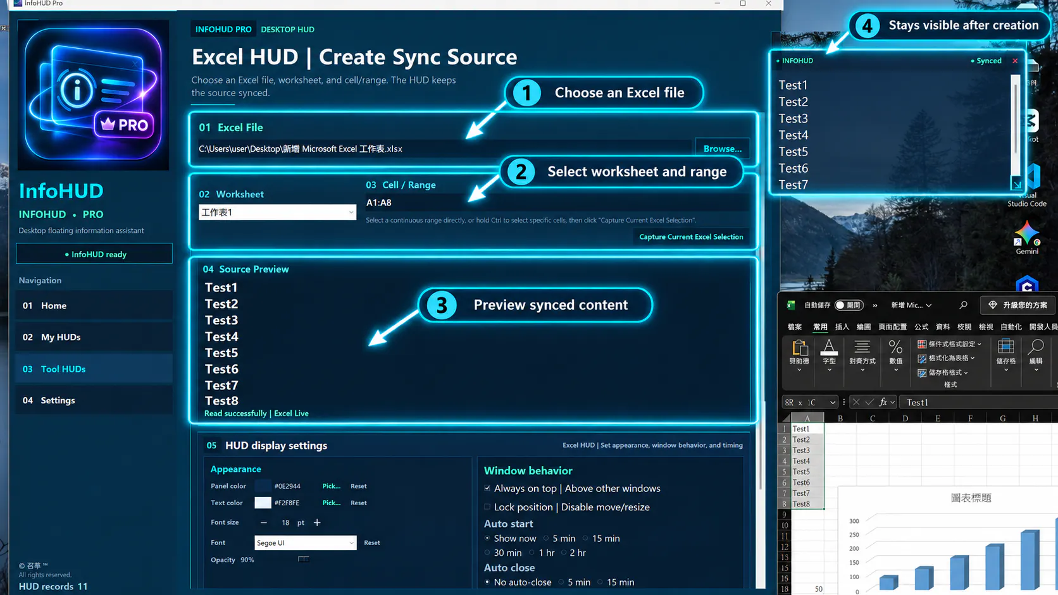Click the search icon in Excel title bar
The width and height of the screenshot is (1058, 595).
tap(963, 305)
